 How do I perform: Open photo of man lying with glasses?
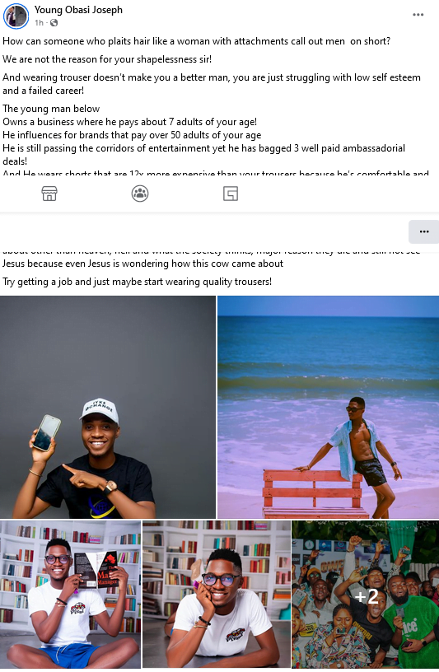pyautogui.click(x=216, y=595)
